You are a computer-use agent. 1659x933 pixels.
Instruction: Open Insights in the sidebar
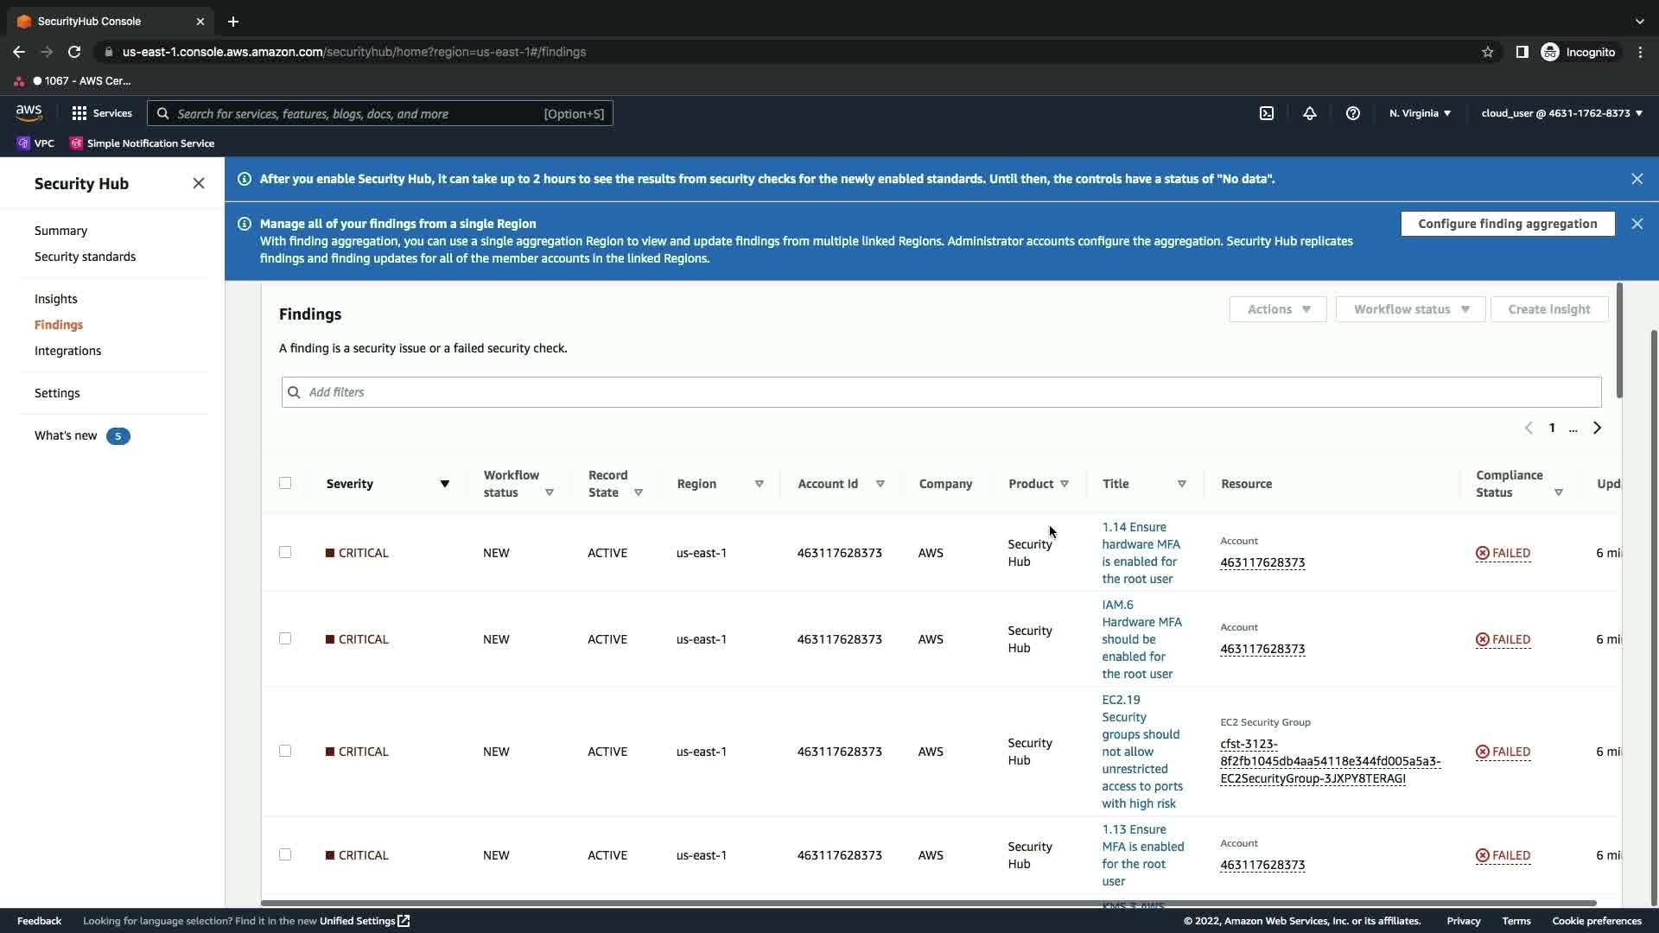click(56, 299)
